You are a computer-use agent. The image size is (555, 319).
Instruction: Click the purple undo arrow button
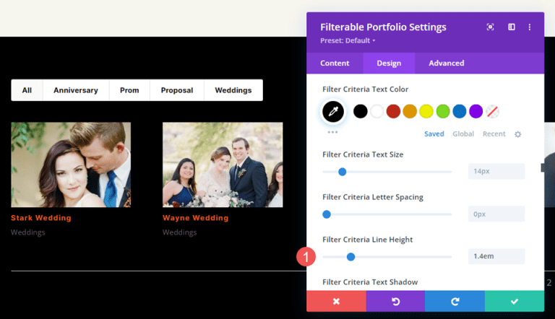point(395,301)
